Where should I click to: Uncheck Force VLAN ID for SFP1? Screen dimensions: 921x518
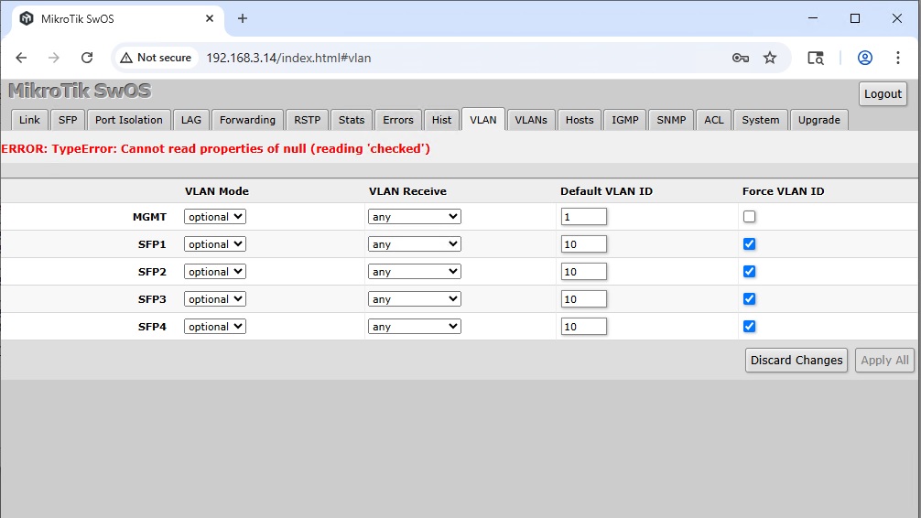tap(749, 243)
